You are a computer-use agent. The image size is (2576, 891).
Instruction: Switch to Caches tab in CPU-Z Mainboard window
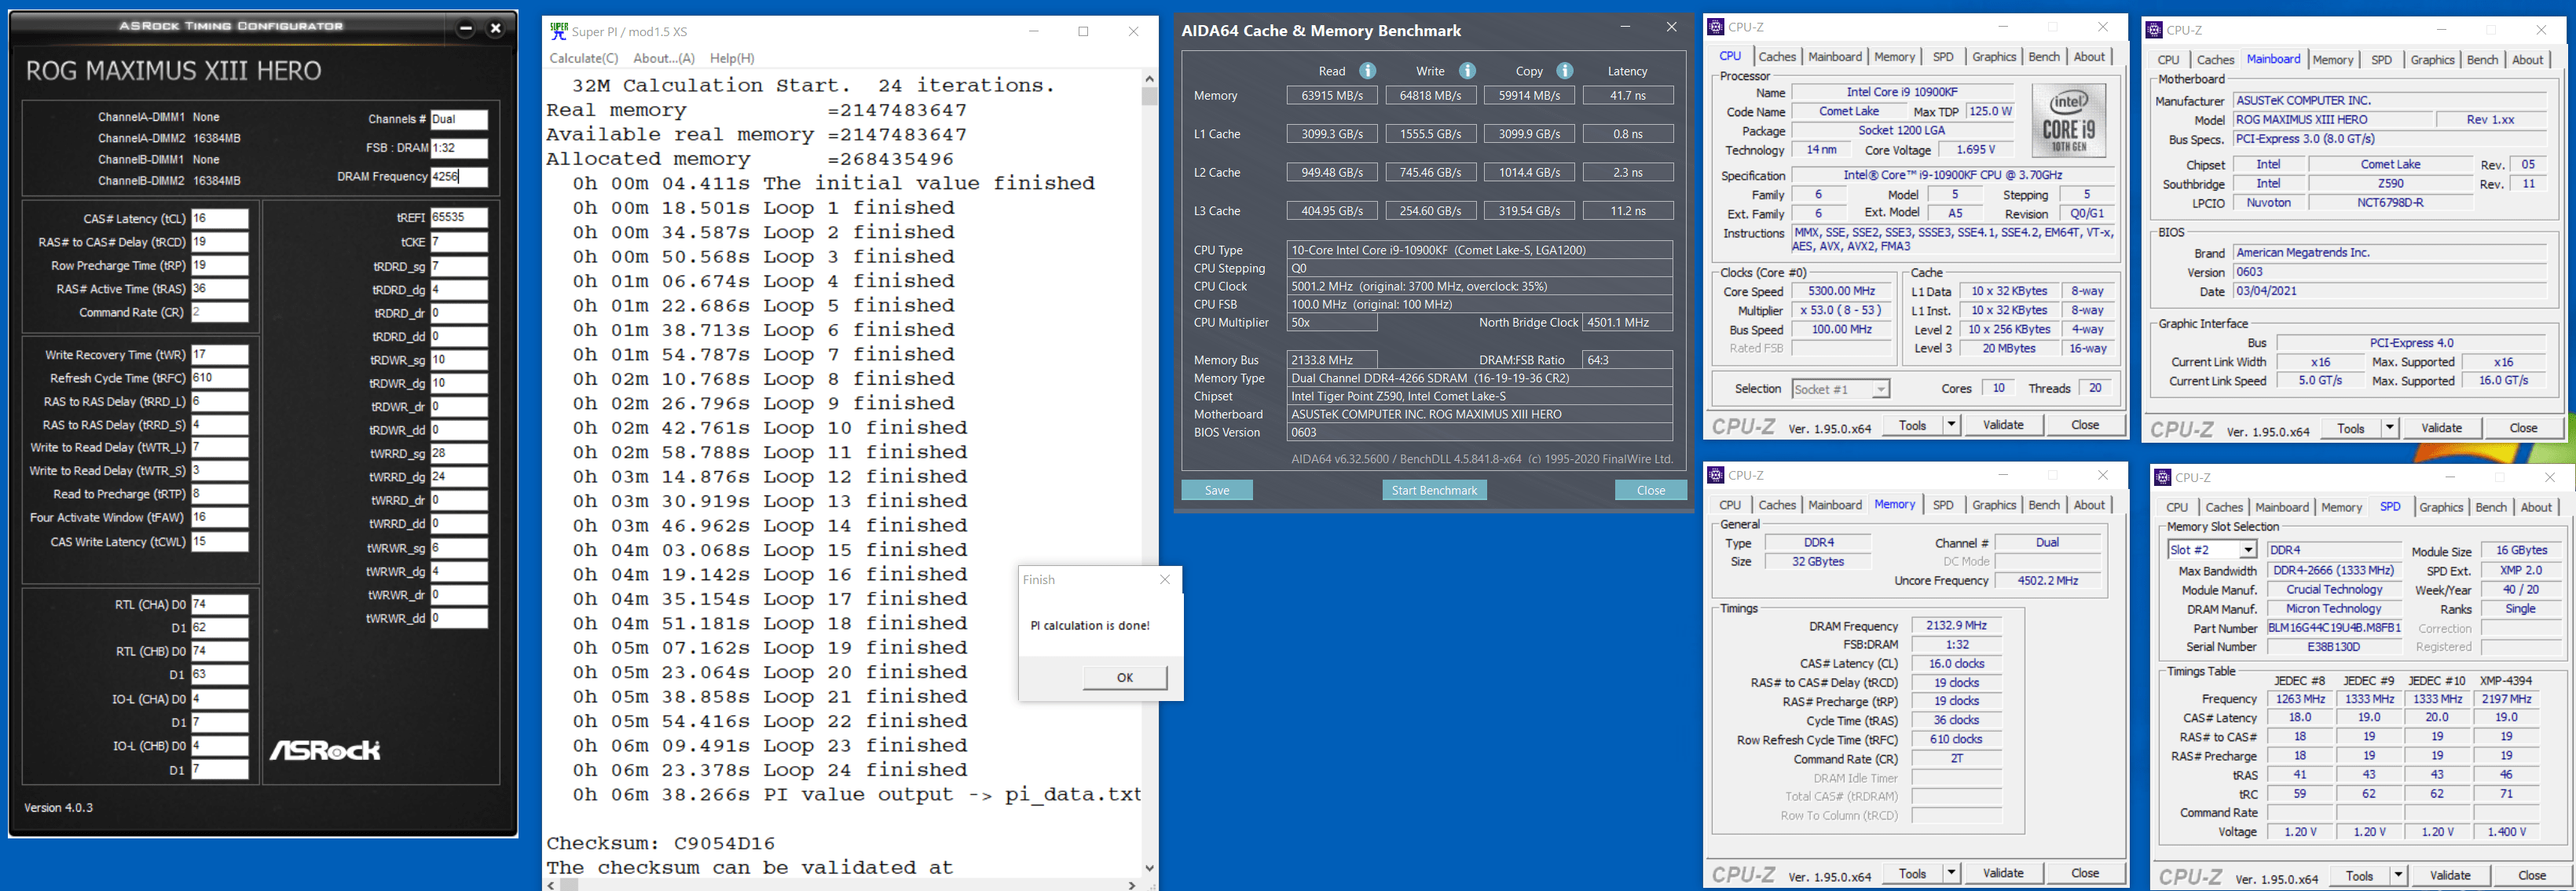tap(2215, 60)
